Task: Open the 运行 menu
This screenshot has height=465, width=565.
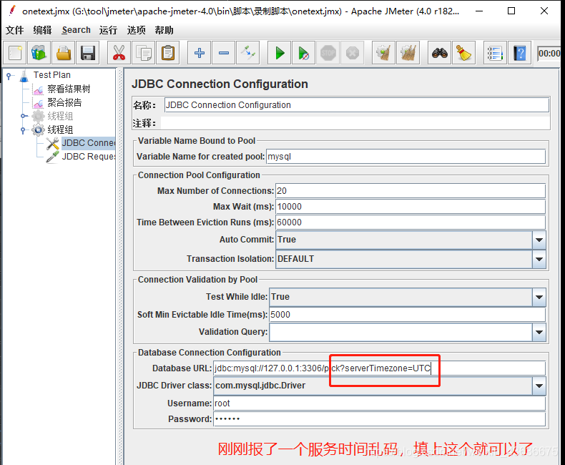Action: [x=108, y=30]
